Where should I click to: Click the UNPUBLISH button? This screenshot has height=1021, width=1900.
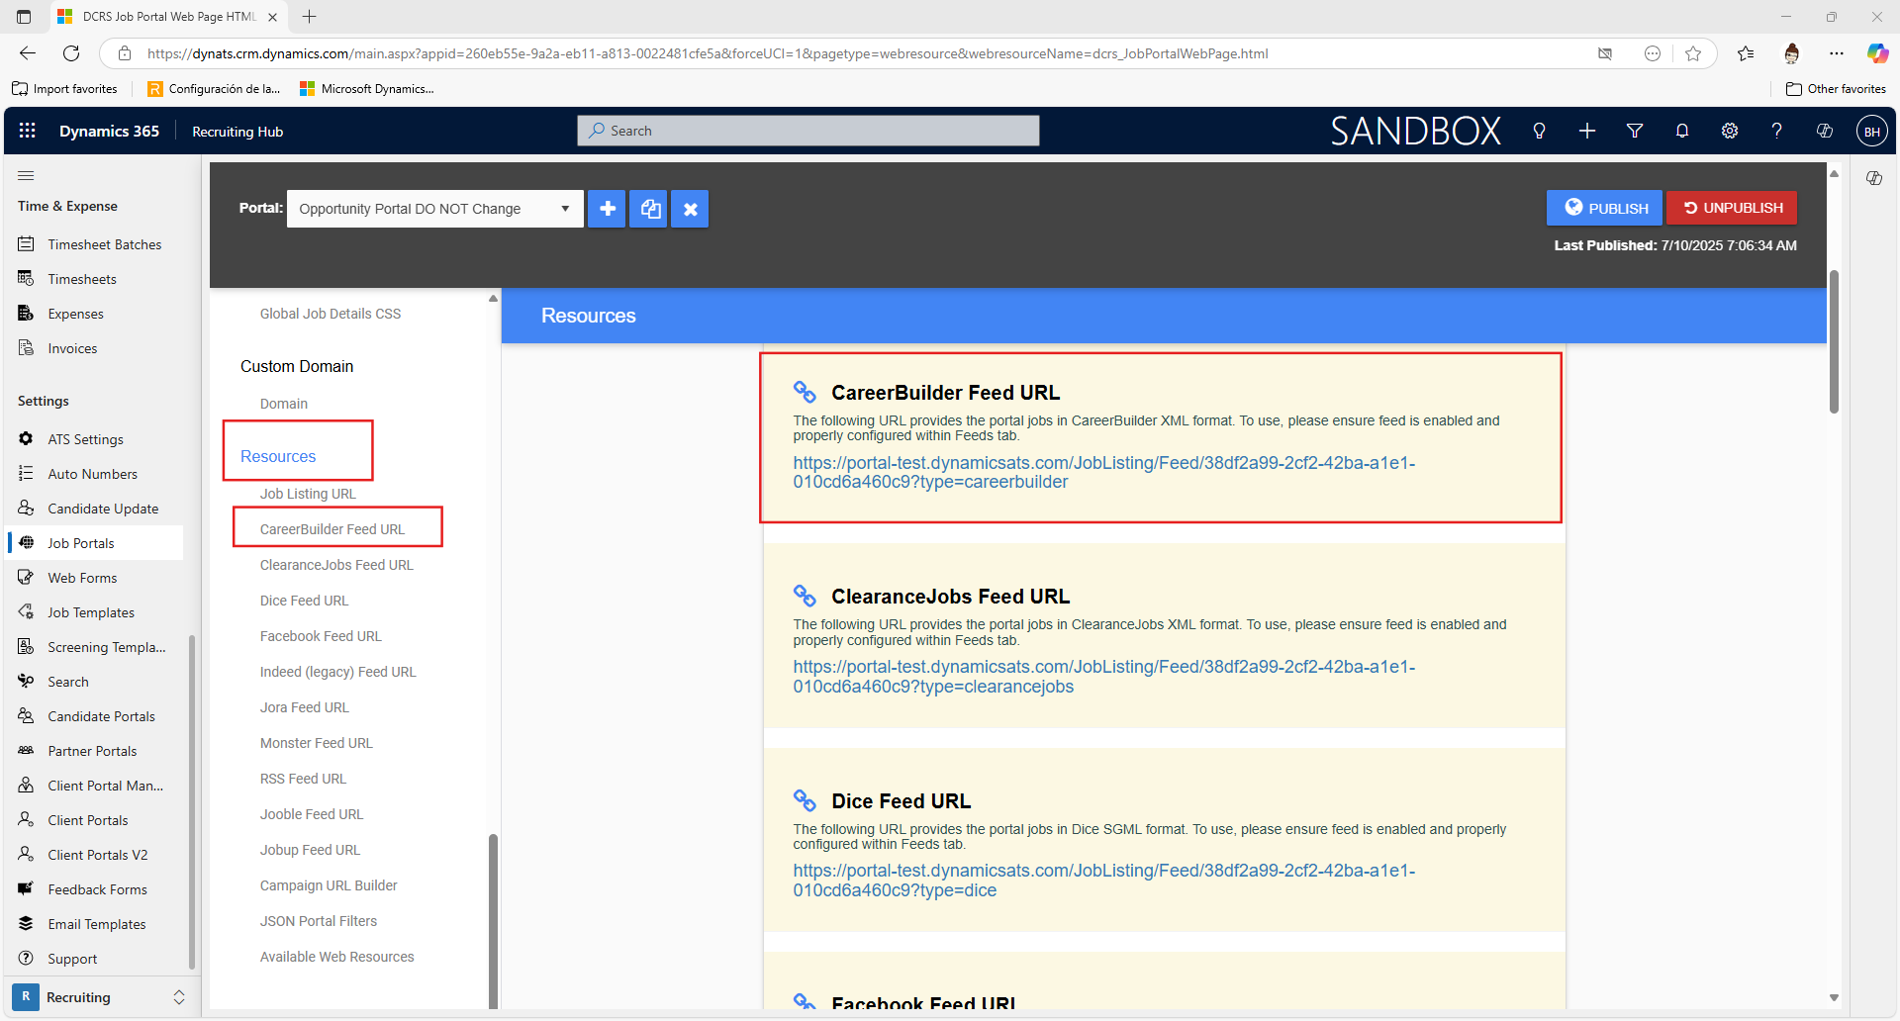point(1732,208)
